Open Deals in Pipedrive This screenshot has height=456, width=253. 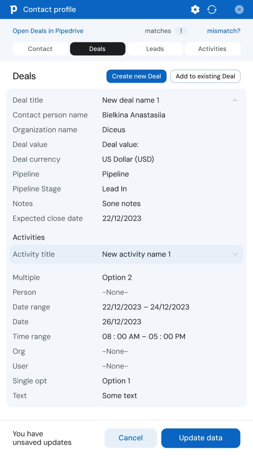(48, 31)
